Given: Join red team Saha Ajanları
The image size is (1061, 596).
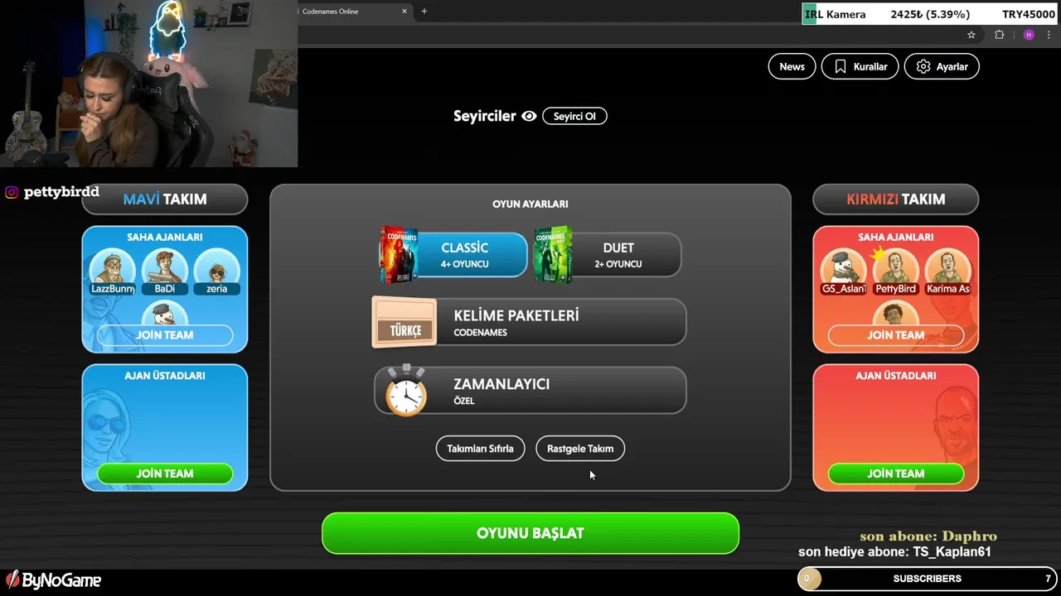Looking at the screenshot, I should point(896,335).
